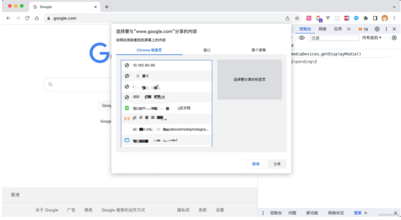Select the tab entry containing about/media/instagra
The image size is (401, 220).
pyautogui.click(x=167, y=129)
